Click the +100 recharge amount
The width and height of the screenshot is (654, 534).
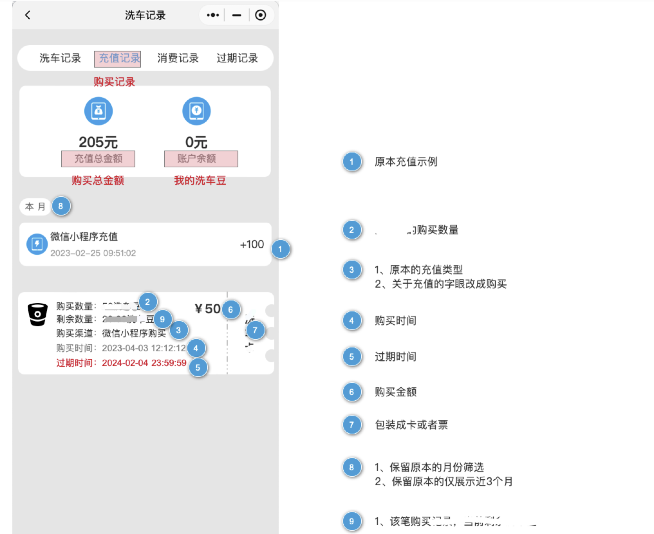point(252,244)
